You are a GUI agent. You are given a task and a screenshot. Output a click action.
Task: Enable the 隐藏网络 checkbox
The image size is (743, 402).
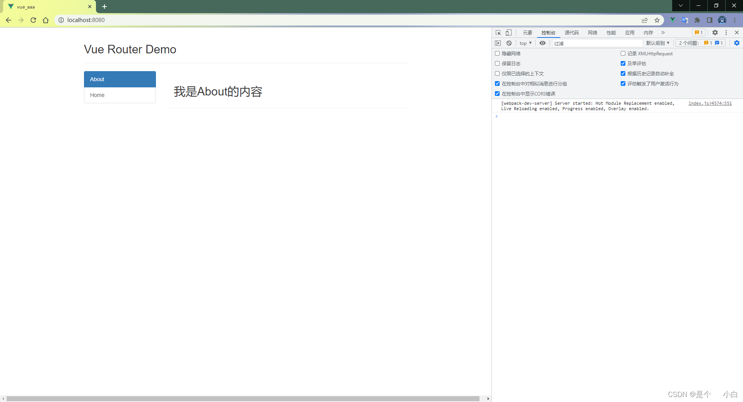497,53
